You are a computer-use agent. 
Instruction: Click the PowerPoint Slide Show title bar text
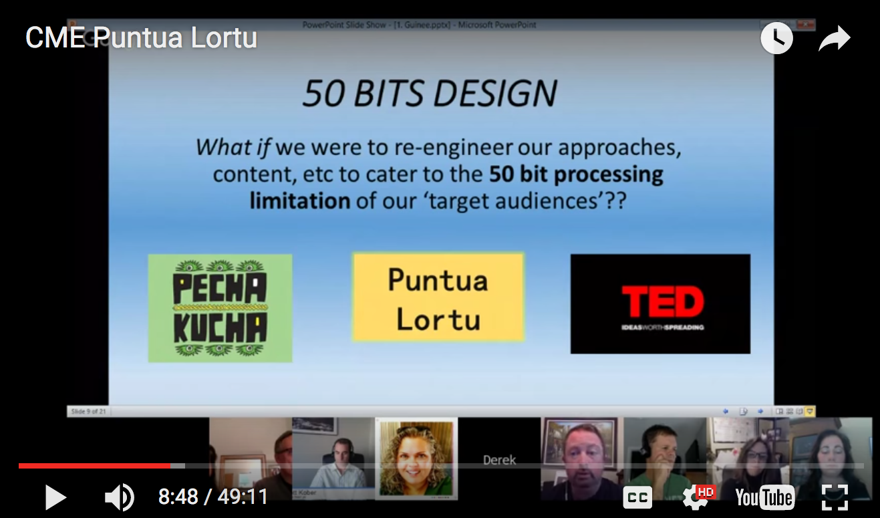[x=420, y=25]
